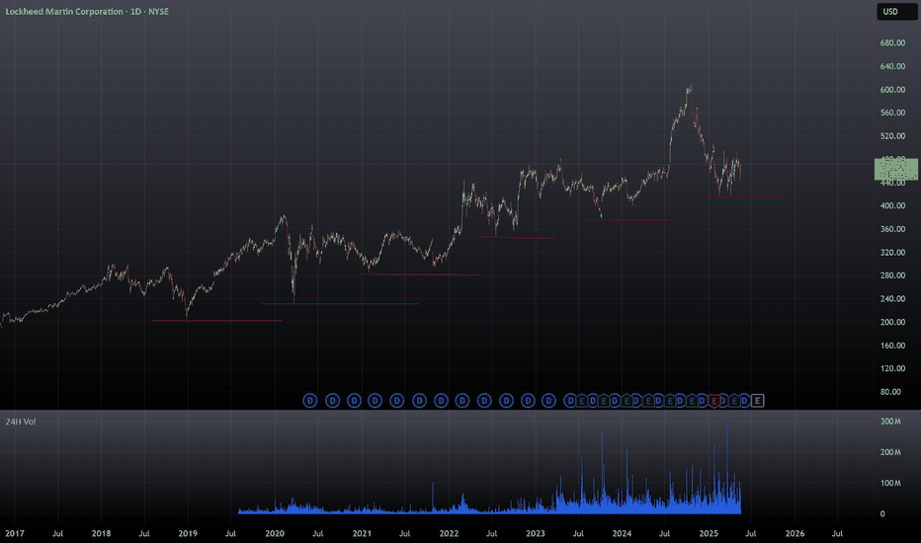Click the 400.00 price axis label
Screen dimensions: 921x543
tap(892, 205)
